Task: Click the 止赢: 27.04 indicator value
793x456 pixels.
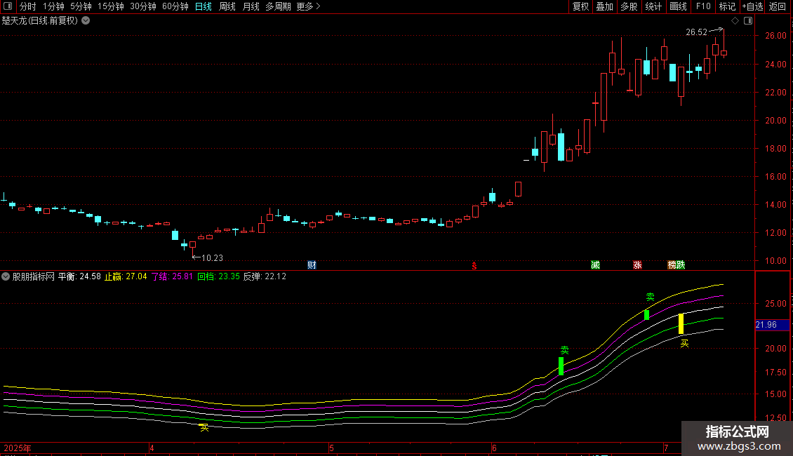Action: pos(126,276)
